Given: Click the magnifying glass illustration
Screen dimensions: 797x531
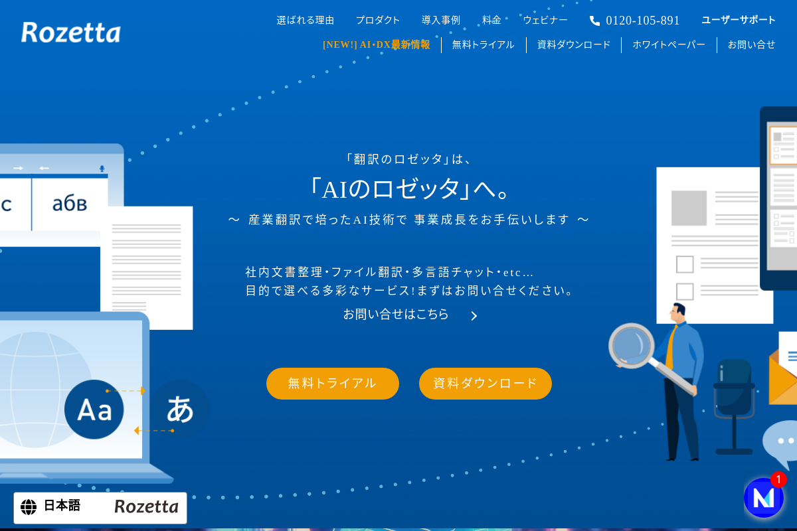Looking at the screenshot, I should 641,353.
